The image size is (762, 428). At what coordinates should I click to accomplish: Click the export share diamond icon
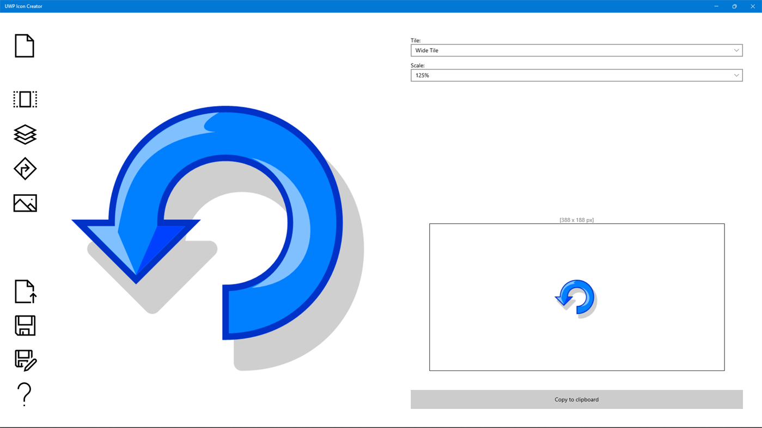coord(25,168)
